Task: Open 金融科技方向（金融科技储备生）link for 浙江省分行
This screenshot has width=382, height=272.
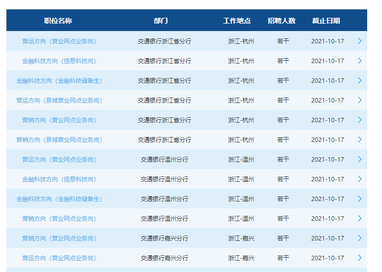Action: pyautogui.click(x=59, y=80)
